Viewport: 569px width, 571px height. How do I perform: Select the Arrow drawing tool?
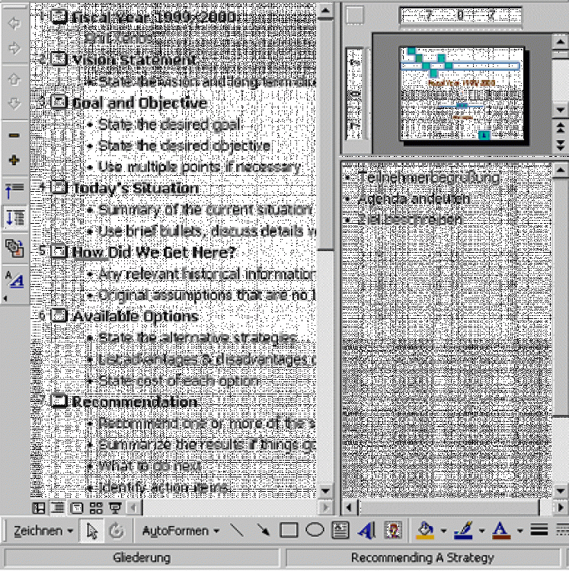[262, 530]
